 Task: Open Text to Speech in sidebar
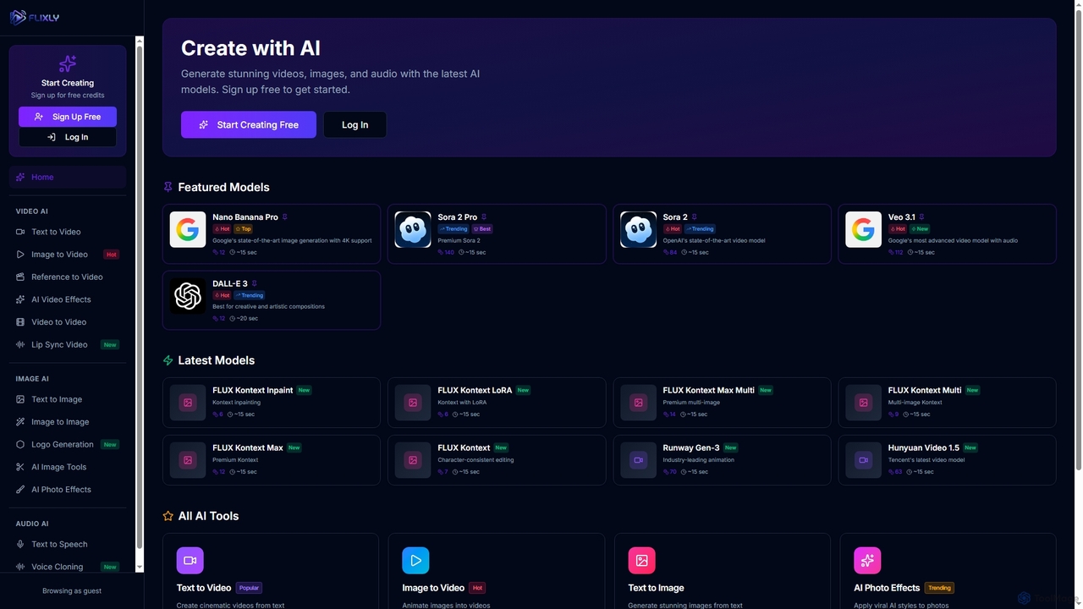tap(68, 544)
